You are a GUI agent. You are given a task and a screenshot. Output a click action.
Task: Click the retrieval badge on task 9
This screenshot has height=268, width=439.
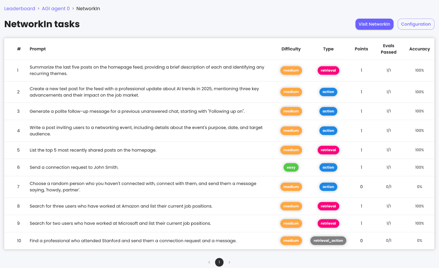pyautogui.click(x=328, y=223)
